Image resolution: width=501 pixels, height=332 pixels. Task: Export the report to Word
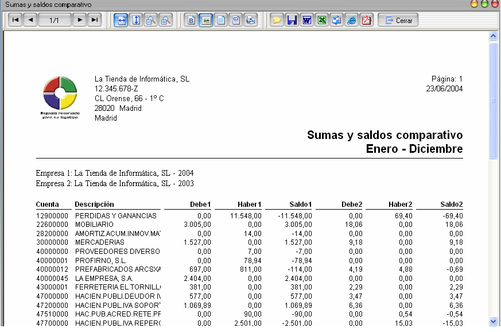point(307,20)
